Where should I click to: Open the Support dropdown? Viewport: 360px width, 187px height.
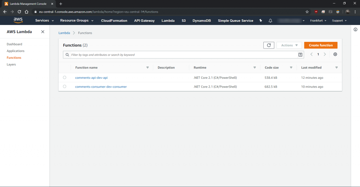339,21
